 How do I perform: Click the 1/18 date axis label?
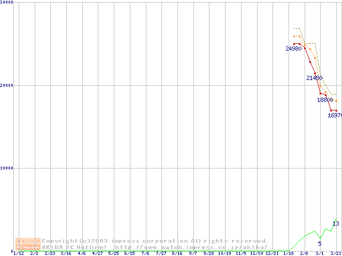click(x=289, y=254)
